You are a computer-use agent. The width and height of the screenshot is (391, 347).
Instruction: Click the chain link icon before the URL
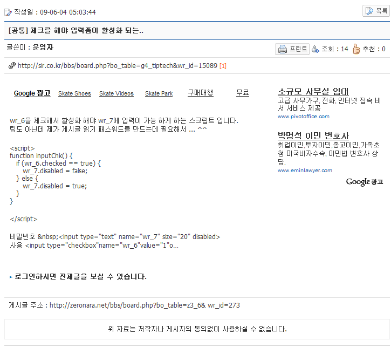tap(12, 66)
